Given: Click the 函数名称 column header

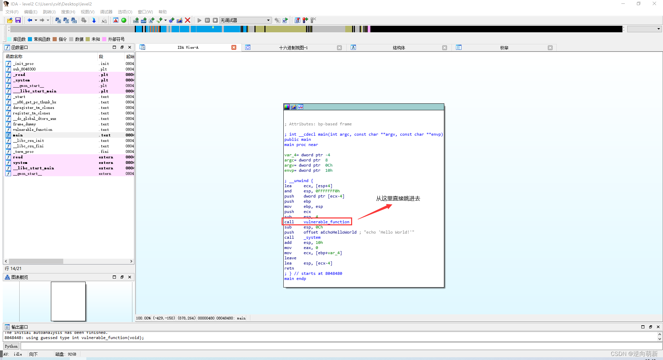Looking at the screenshot, I should [x=51, y=57].
